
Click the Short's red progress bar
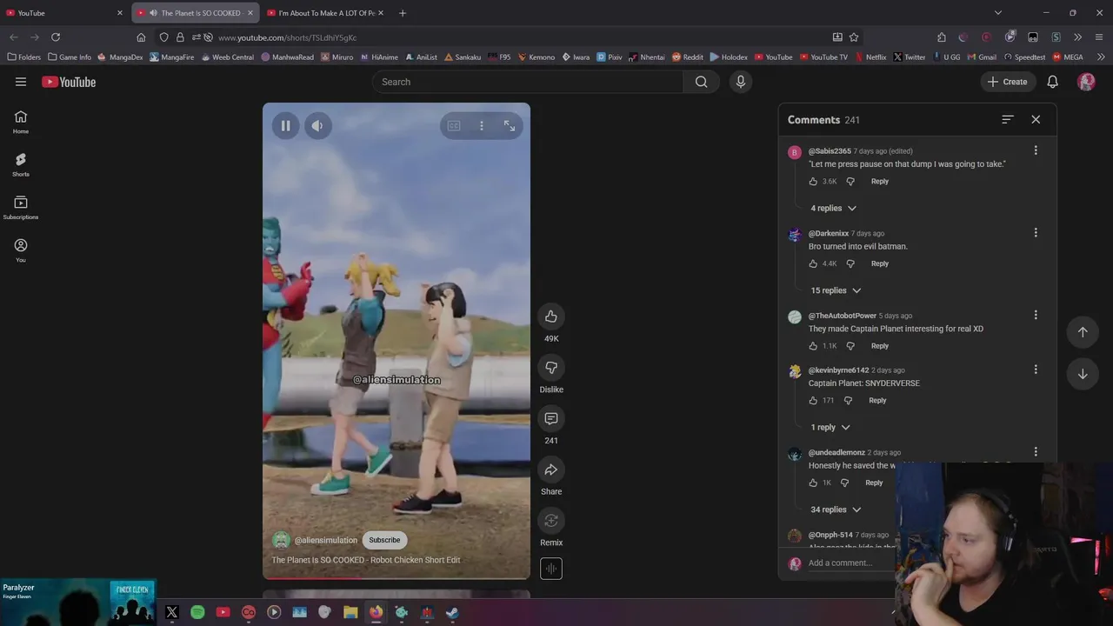(x=311, y=577)
